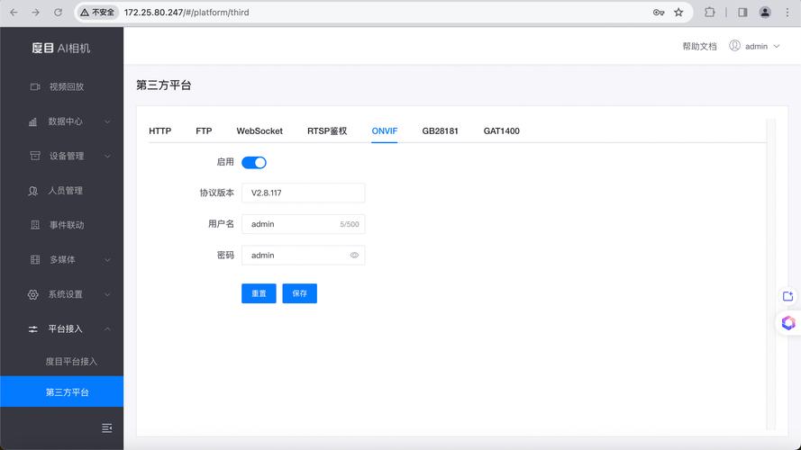
Task: Show password with the eye icon
Action: coord(354,255)
